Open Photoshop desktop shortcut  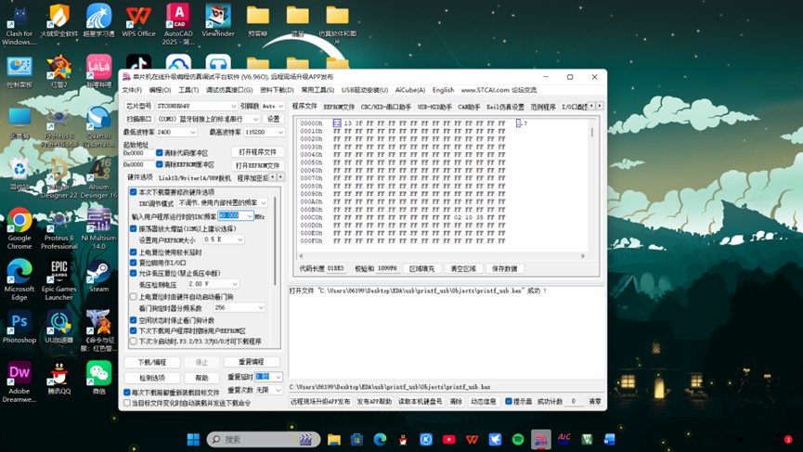(19, 327)
